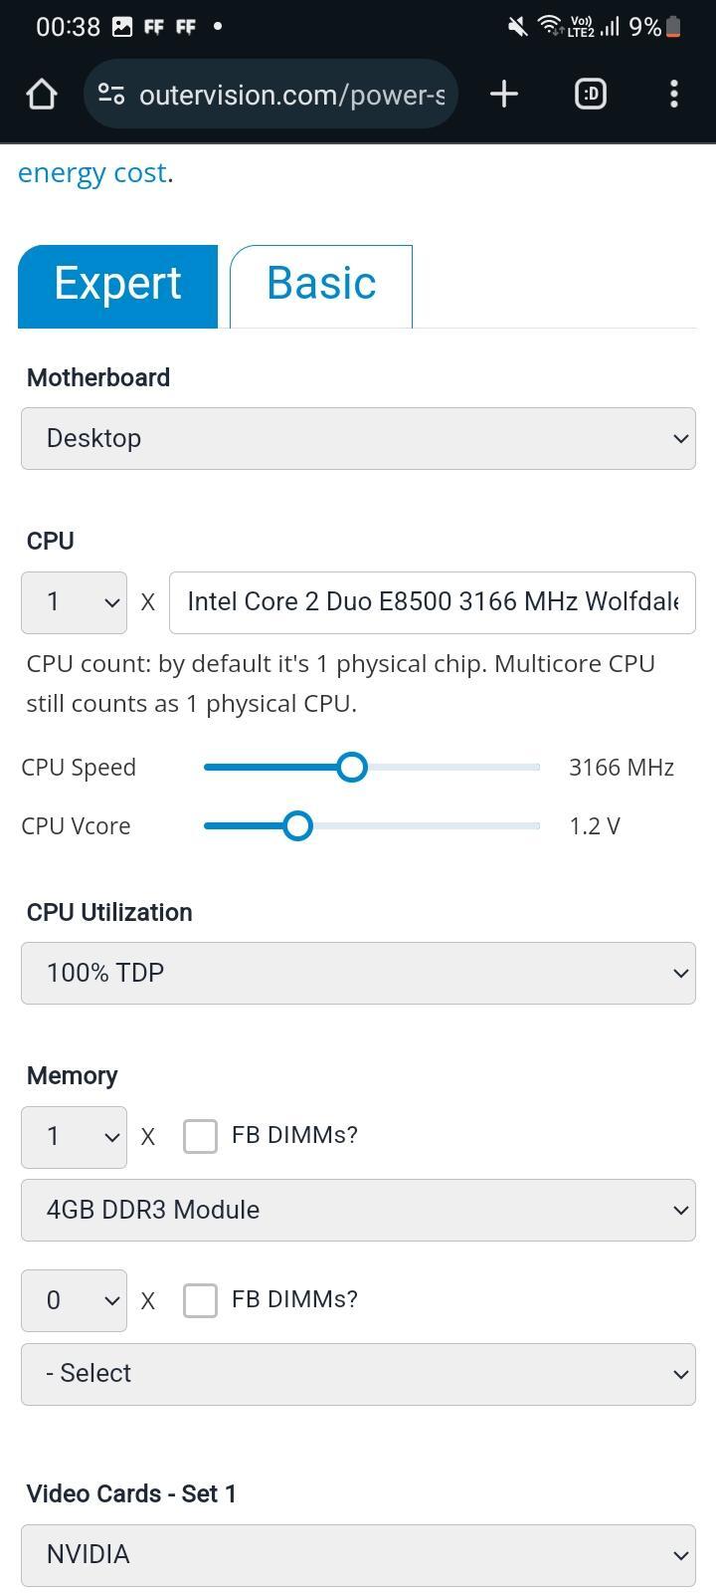The width and height of the screenshot is (716, 1593).
Task: Open the browser three-dot menu
Action: coord(674,95)
